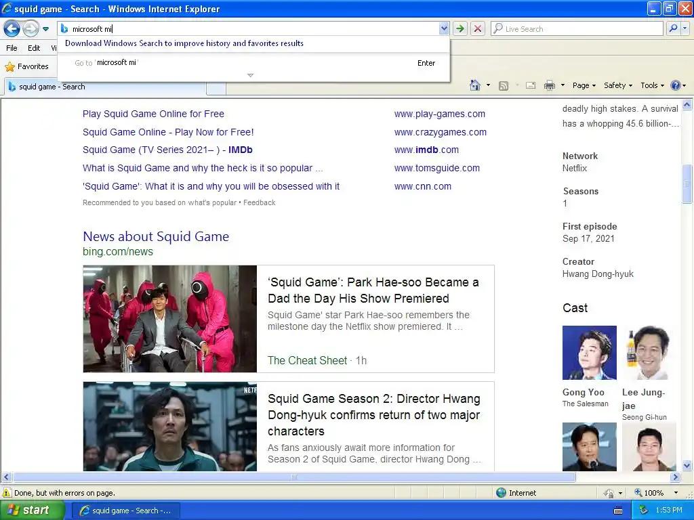694x520 pixels.
Task: Click the bing.com/news link
Action: [x=118, y=252]
